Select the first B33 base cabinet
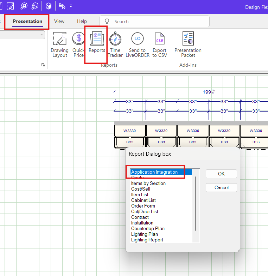 130,142
